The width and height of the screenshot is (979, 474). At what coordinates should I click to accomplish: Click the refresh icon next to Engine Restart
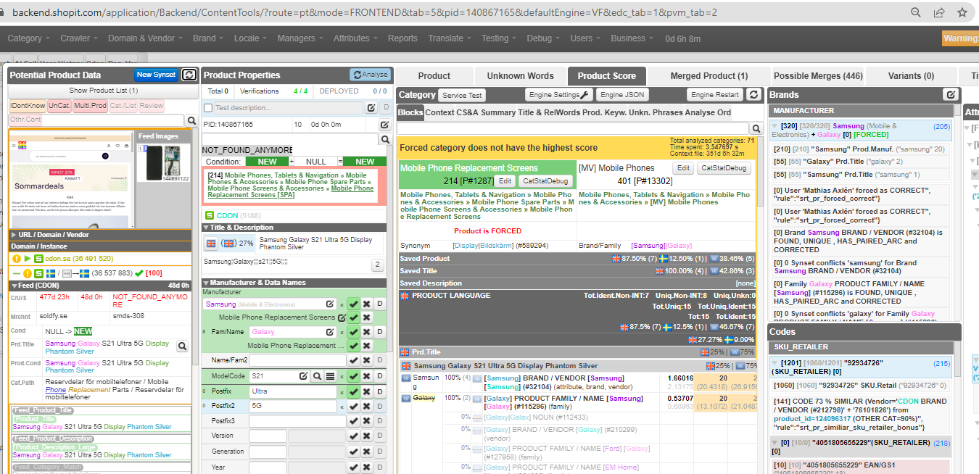click(753, 95)
